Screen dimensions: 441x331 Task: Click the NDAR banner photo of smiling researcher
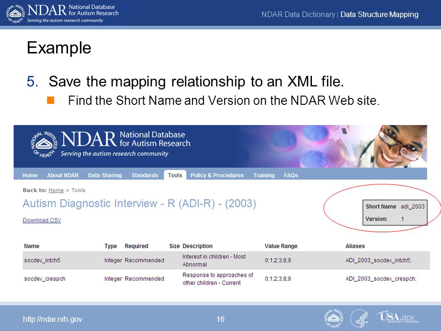pyautogui.click(x=401, y=146)
